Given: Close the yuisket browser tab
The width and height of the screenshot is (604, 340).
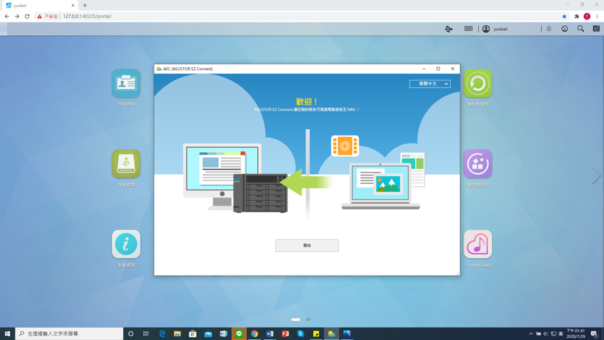Looking at the screenshot, I should click(73, 6).
